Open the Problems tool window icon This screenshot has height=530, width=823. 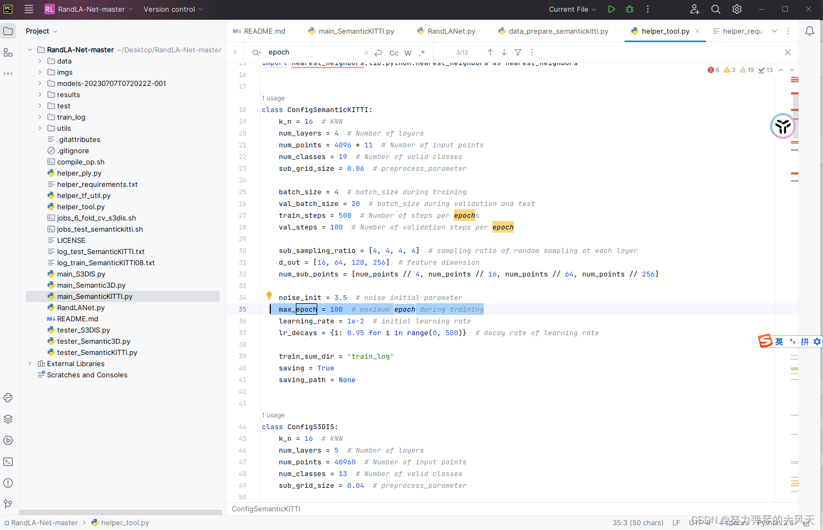8,483
